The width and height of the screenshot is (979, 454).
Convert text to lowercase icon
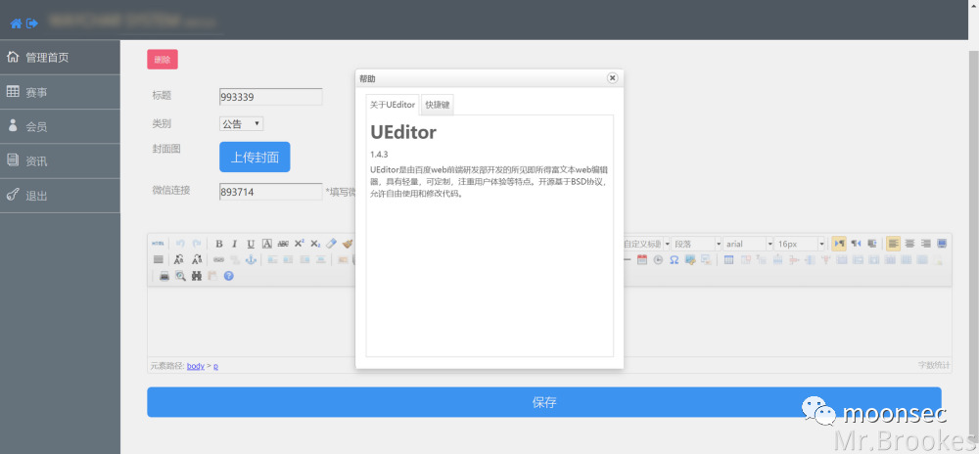[x=197, y=259]
